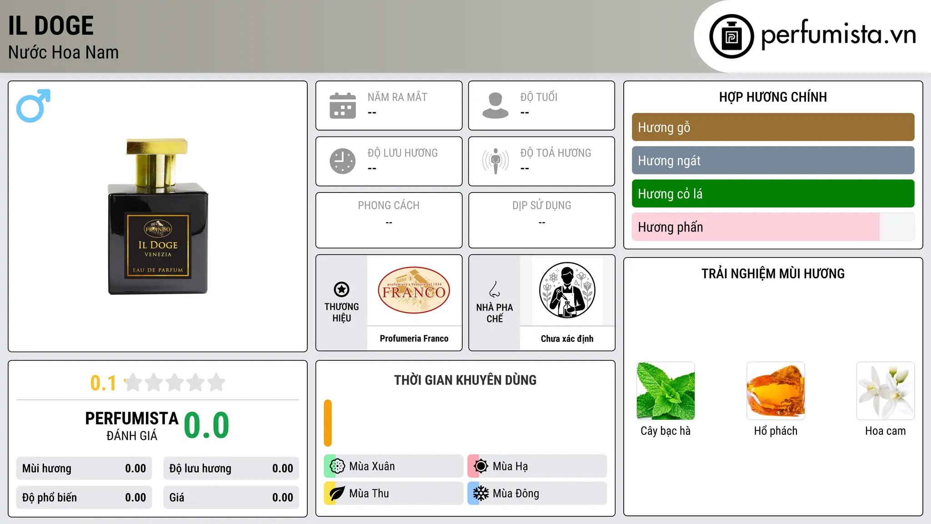This screenshot has width=931, height=524.
Task: Click the Độ phổ biến score row
Action: 84,498
